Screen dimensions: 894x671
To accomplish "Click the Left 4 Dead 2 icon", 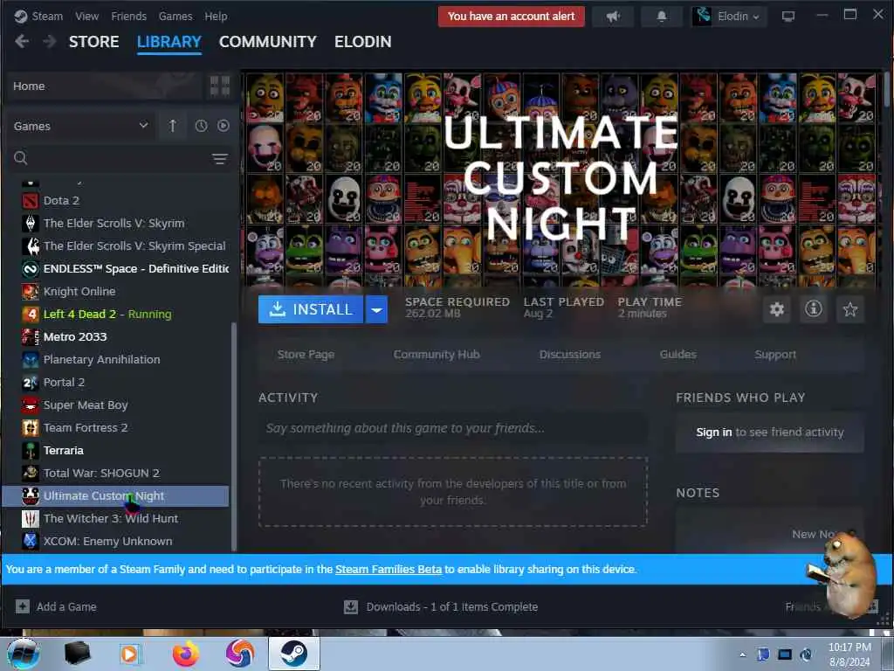I will coord(31,315).
